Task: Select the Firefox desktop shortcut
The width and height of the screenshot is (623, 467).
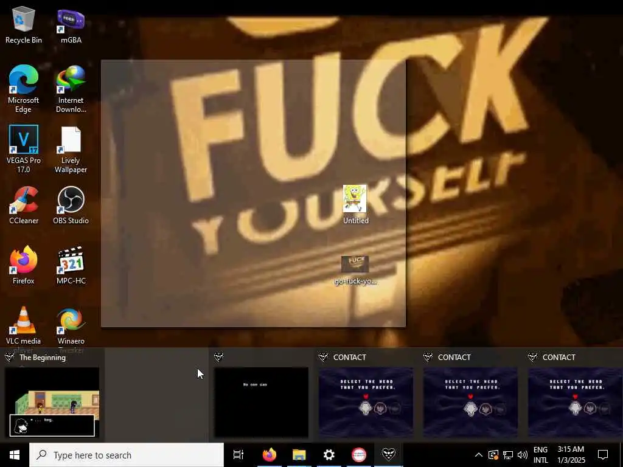Action: click(24, 265)
